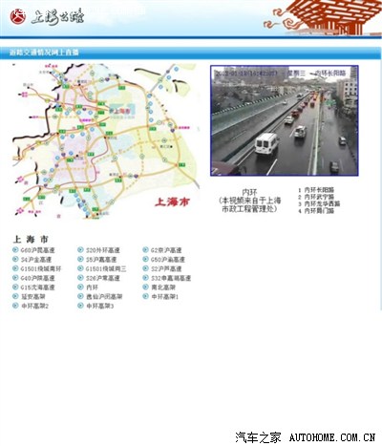The height and width of the screenshot is (446, 382).
Task: Select camera 4 in the 内环 list
Action: [316, 211]
